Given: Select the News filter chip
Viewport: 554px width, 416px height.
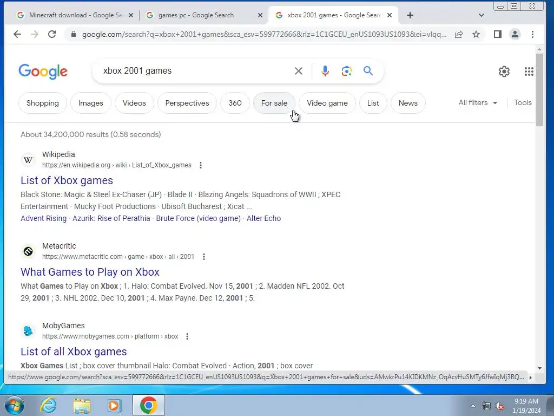Looking at the screenshot, I should click(x=408, y=103).
